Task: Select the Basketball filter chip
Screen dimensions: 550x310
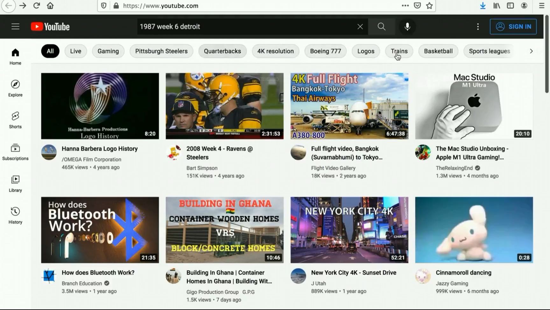Action: [x=438, y=51]
